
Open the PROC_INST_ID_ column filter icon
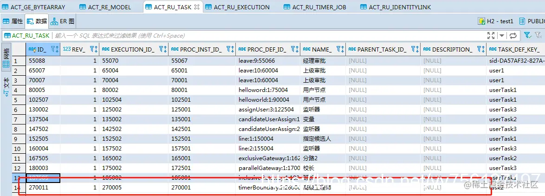pyautogui.click(x=228, y=49)
